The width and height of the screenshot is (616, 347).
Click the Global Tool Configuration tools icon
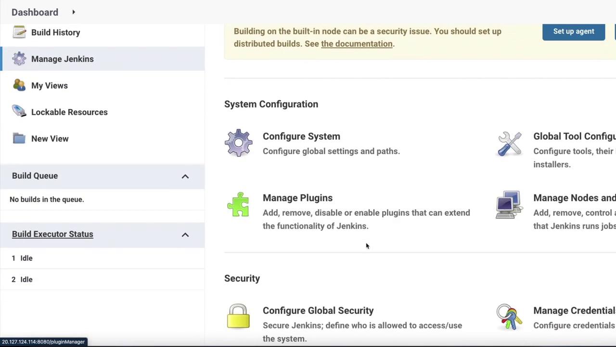(509, 144)
